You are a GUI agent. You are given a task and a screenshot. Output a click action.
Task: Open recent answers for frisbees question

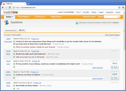pos(97,79)
